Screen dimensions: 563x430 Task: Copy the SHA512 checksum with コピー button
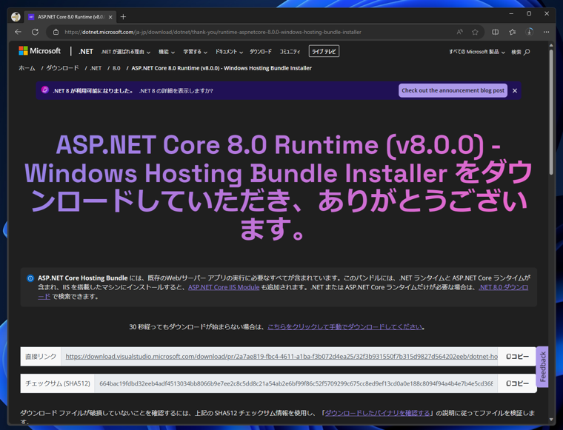point(517,383)
